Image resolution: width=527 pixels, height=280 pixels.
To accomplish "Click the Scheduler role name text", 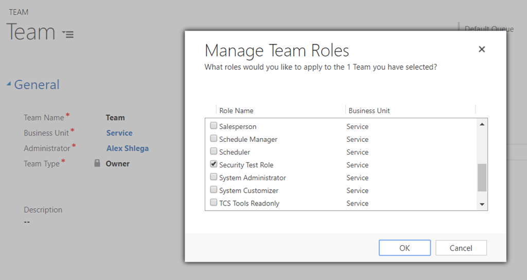I will tap(235, 152).
